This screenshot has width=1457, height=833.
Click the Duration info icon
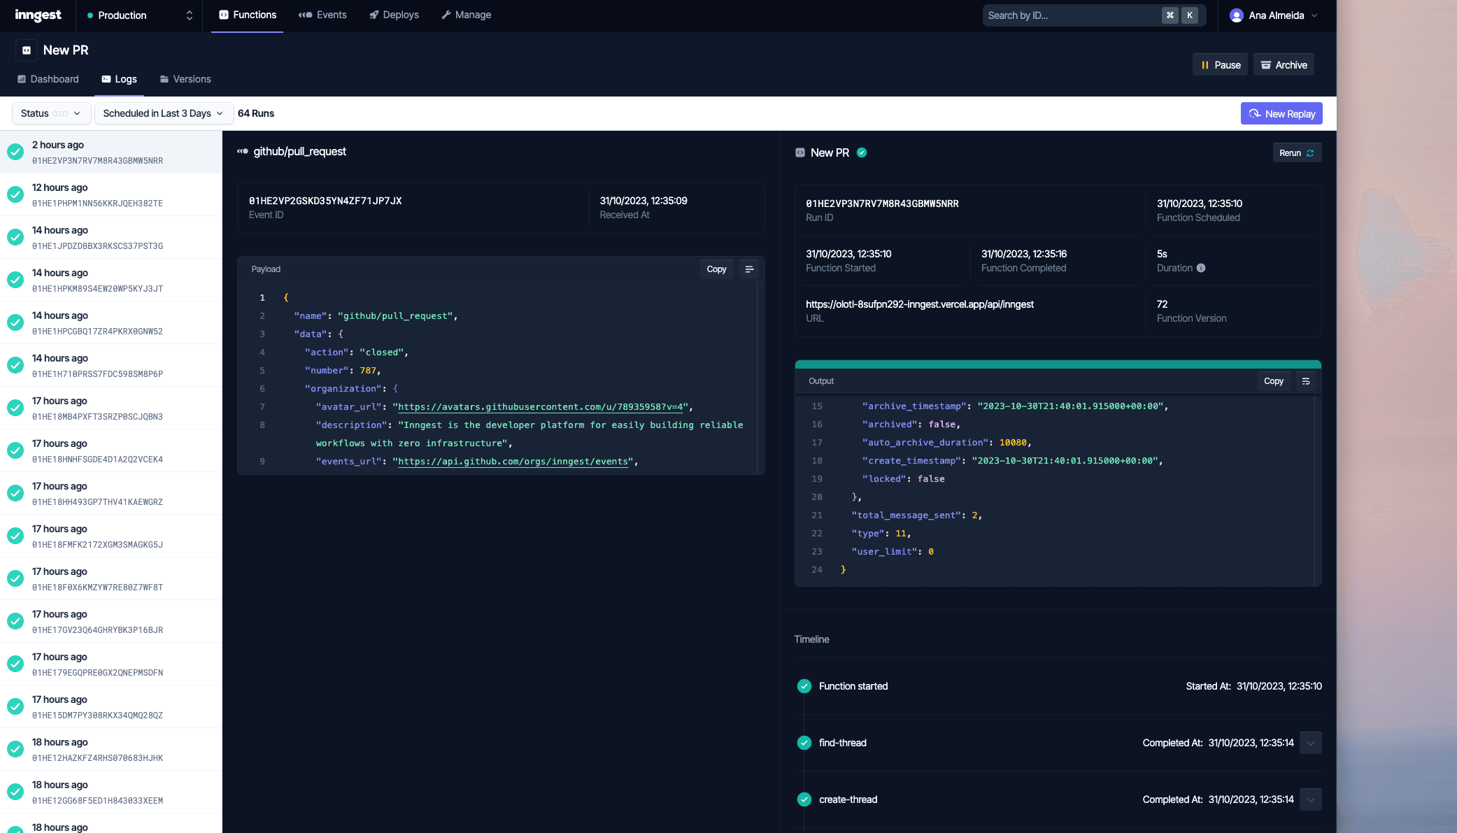(1201, 268)
